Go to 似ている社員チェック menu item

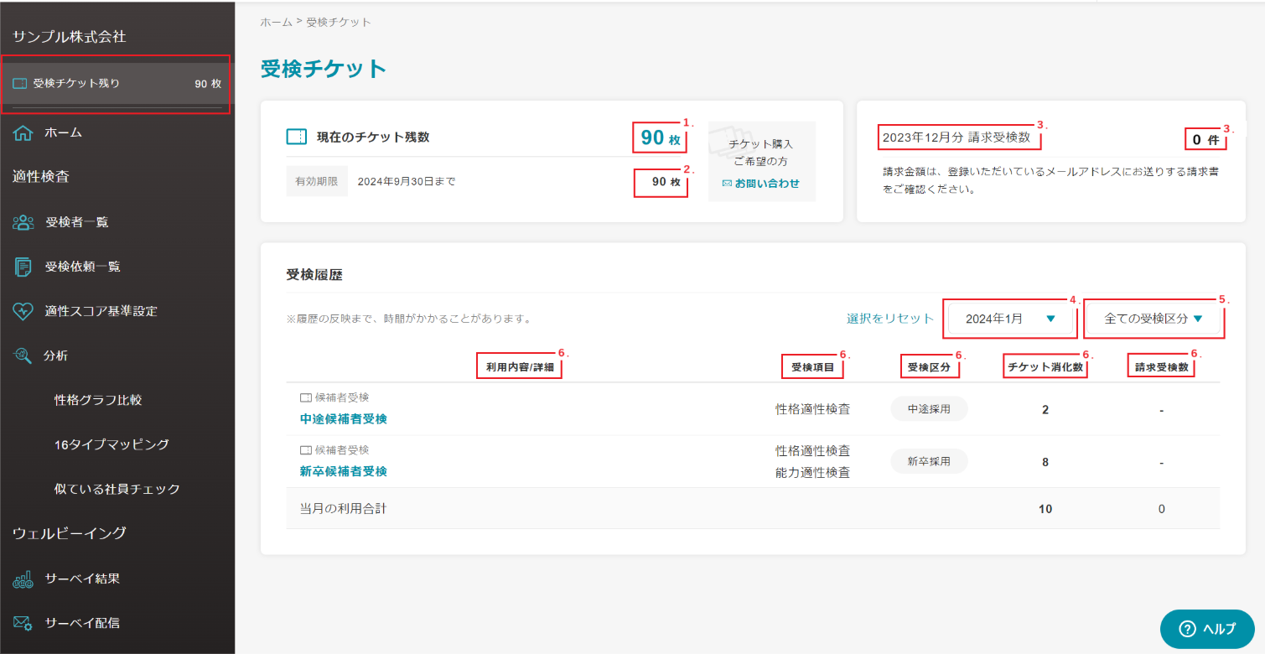click(x=117, y=489)
